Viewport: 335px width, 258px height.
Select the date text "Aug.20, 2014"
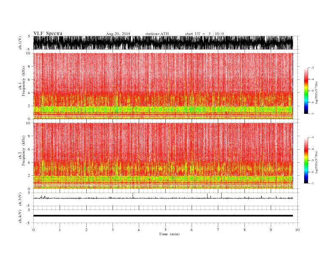tap(118, 34)
